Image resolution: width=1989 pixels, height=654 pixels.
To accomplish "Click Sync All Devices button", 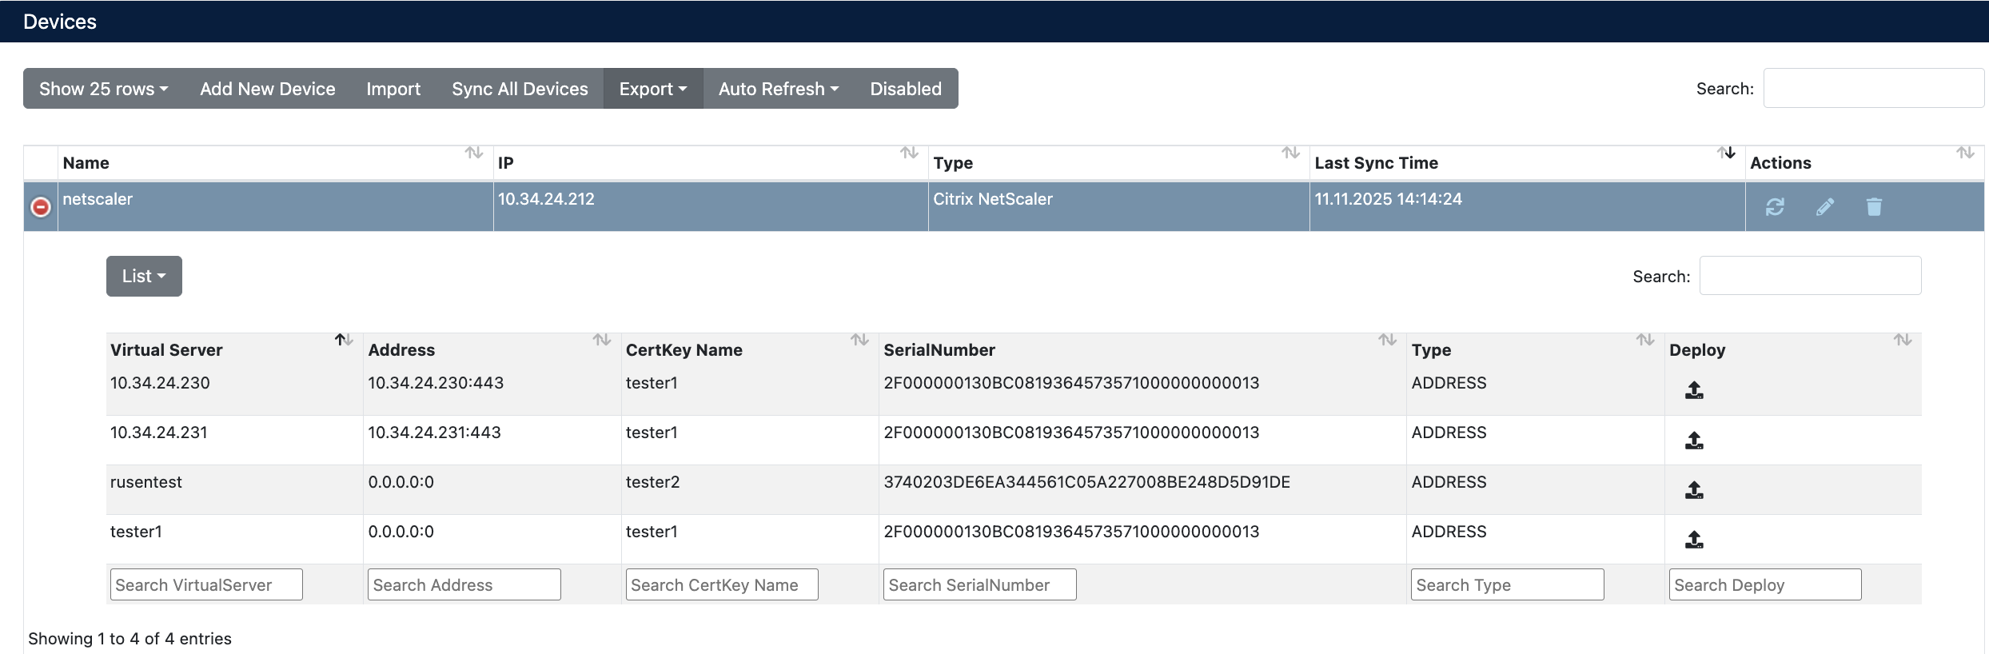I will (x=520, y=89).
